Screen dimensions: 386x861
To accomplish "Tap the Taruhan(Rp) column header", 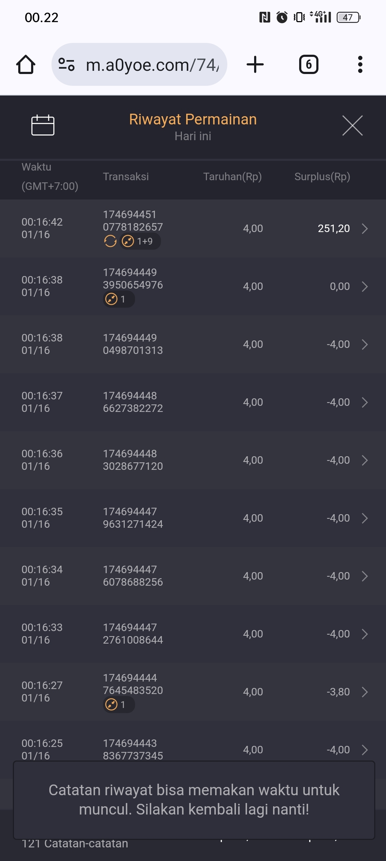I will click(232, 177).
